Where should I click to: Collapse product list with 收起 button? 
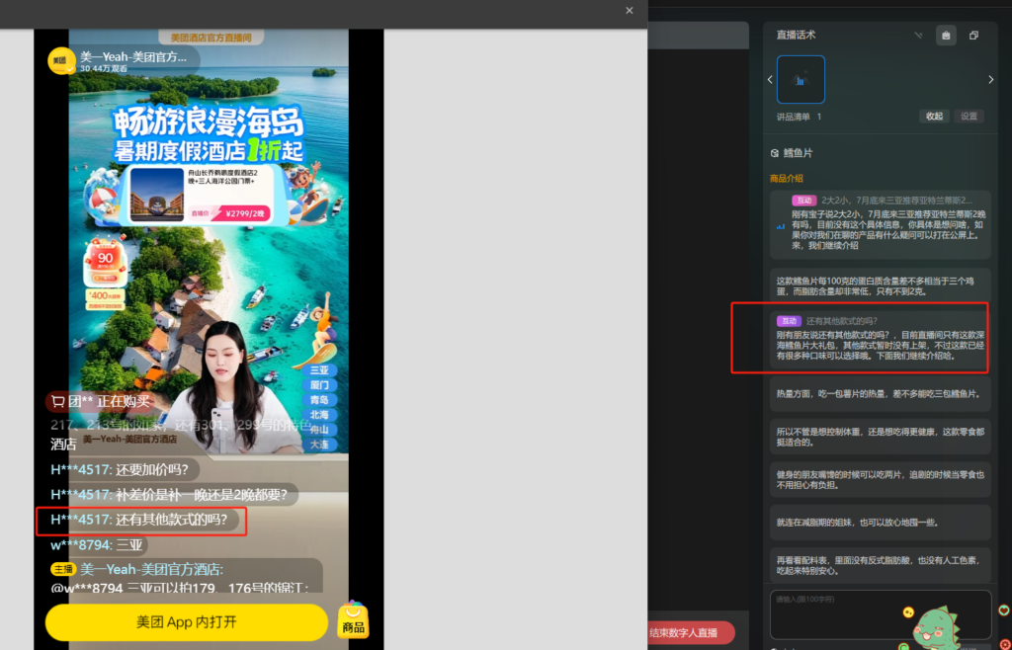[934, 117]
